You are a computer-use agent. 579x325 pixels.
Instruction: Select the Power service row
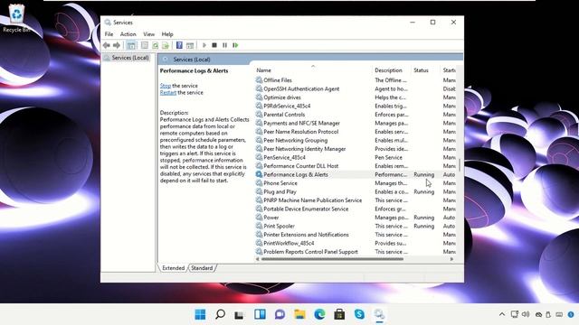point(355,218)
